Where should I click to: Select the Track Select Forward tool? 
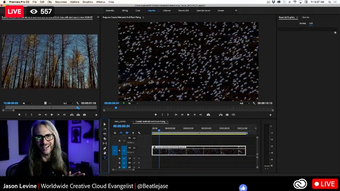pos(105,129)
